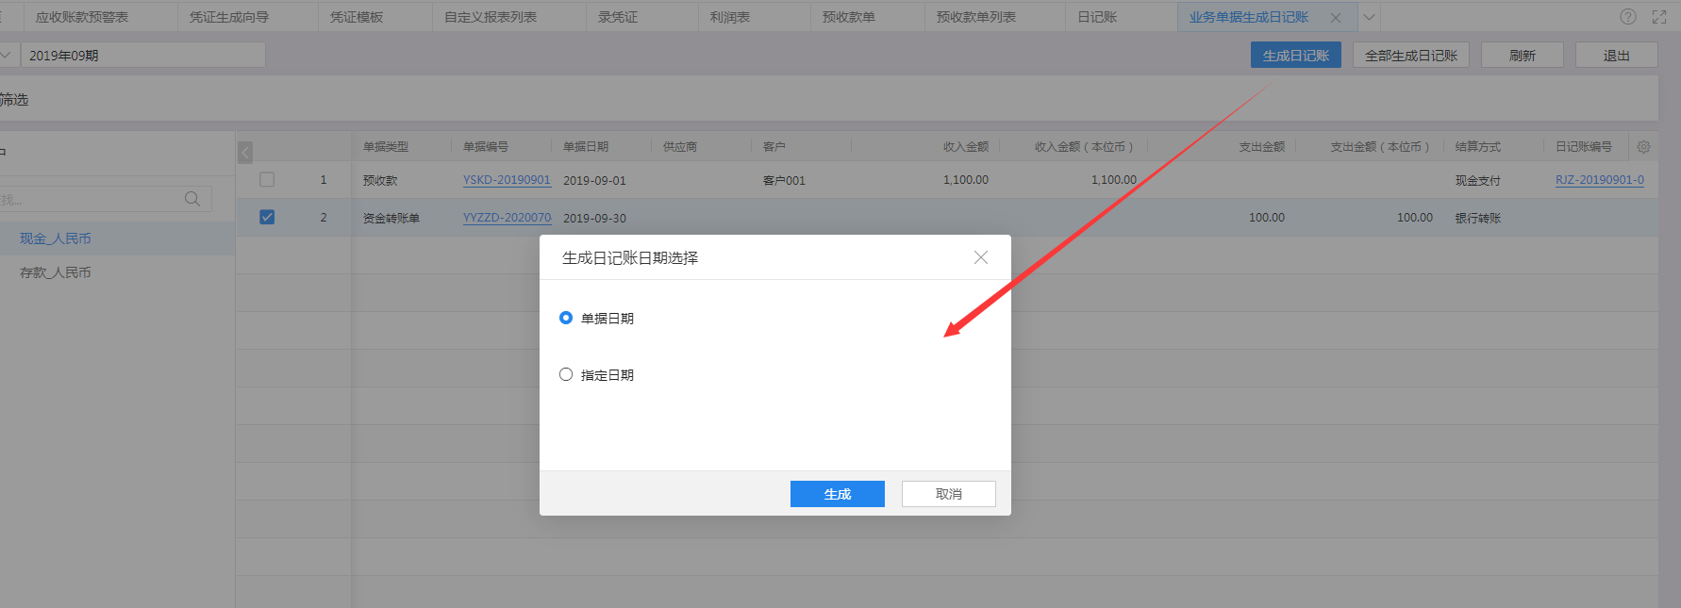
Task: Click the 现金支付 cell
Action: tap(1478, 180)
